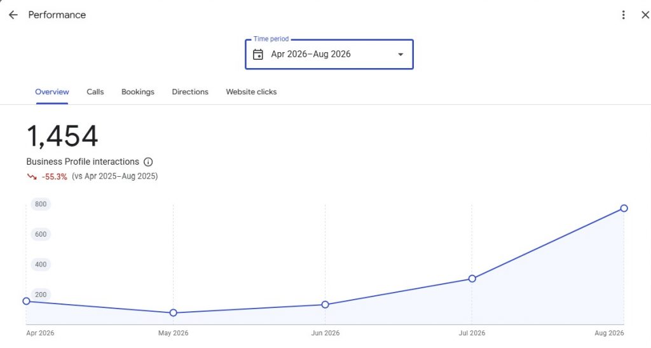
Task: Click the 400 y-axis label
Action: tap(41, 265)
